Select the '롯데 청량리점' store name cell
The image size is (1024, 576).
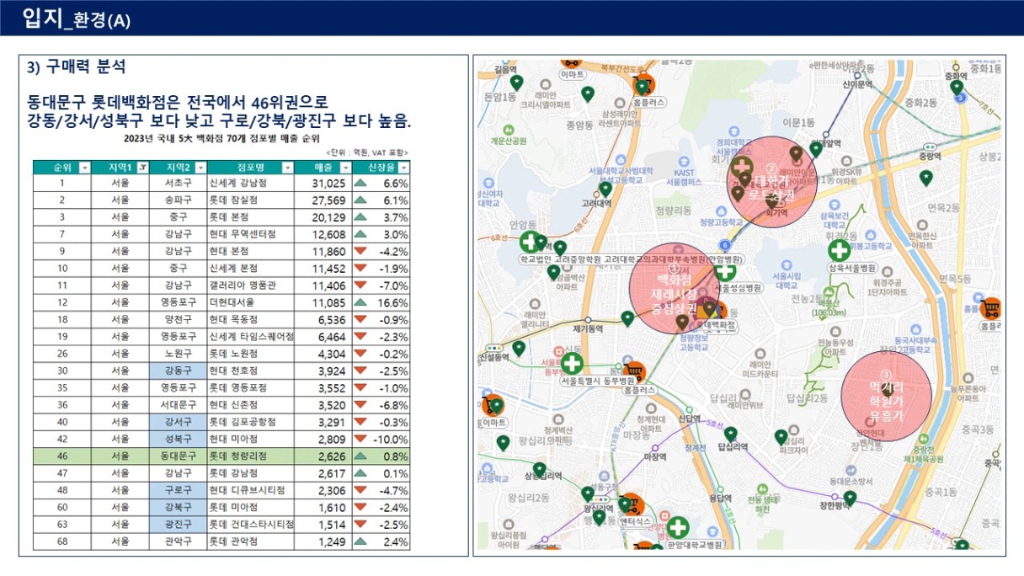(x=251, y=456)
